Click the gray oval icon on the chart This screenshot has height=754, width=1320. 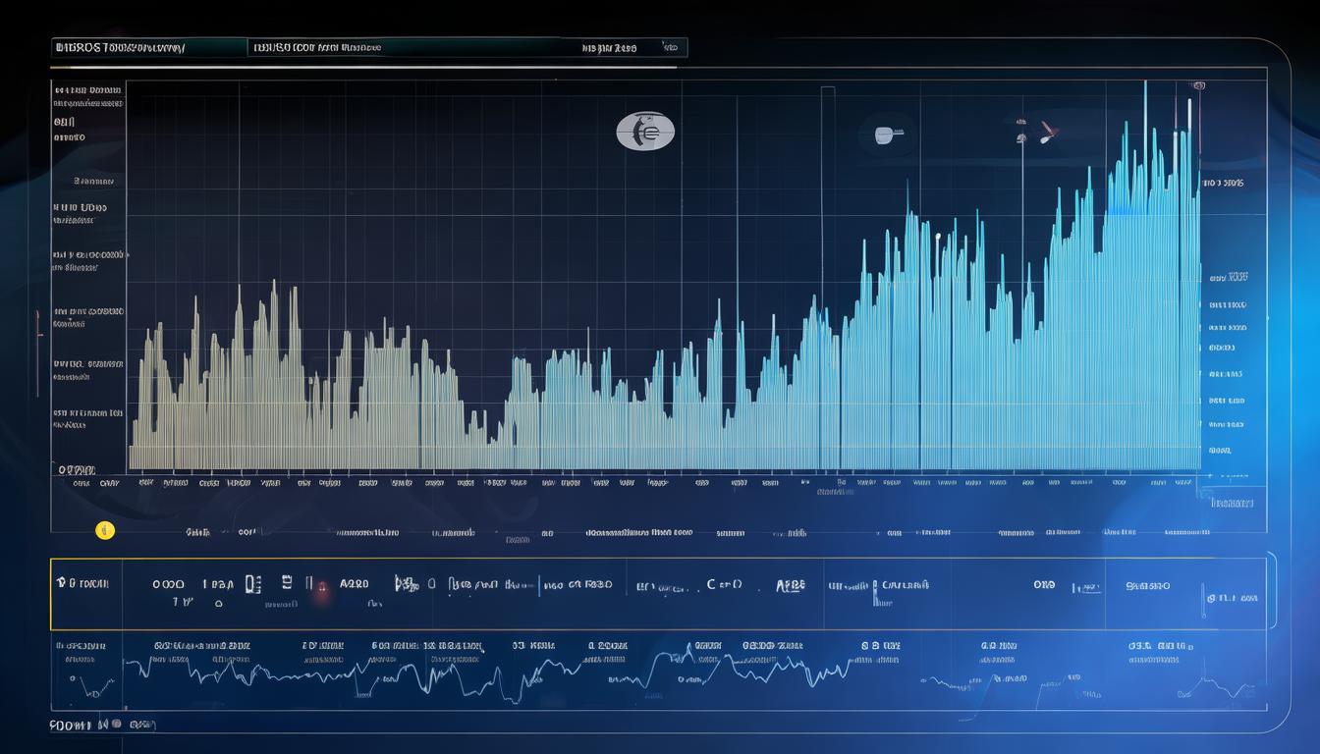click(x=645, y=131)
